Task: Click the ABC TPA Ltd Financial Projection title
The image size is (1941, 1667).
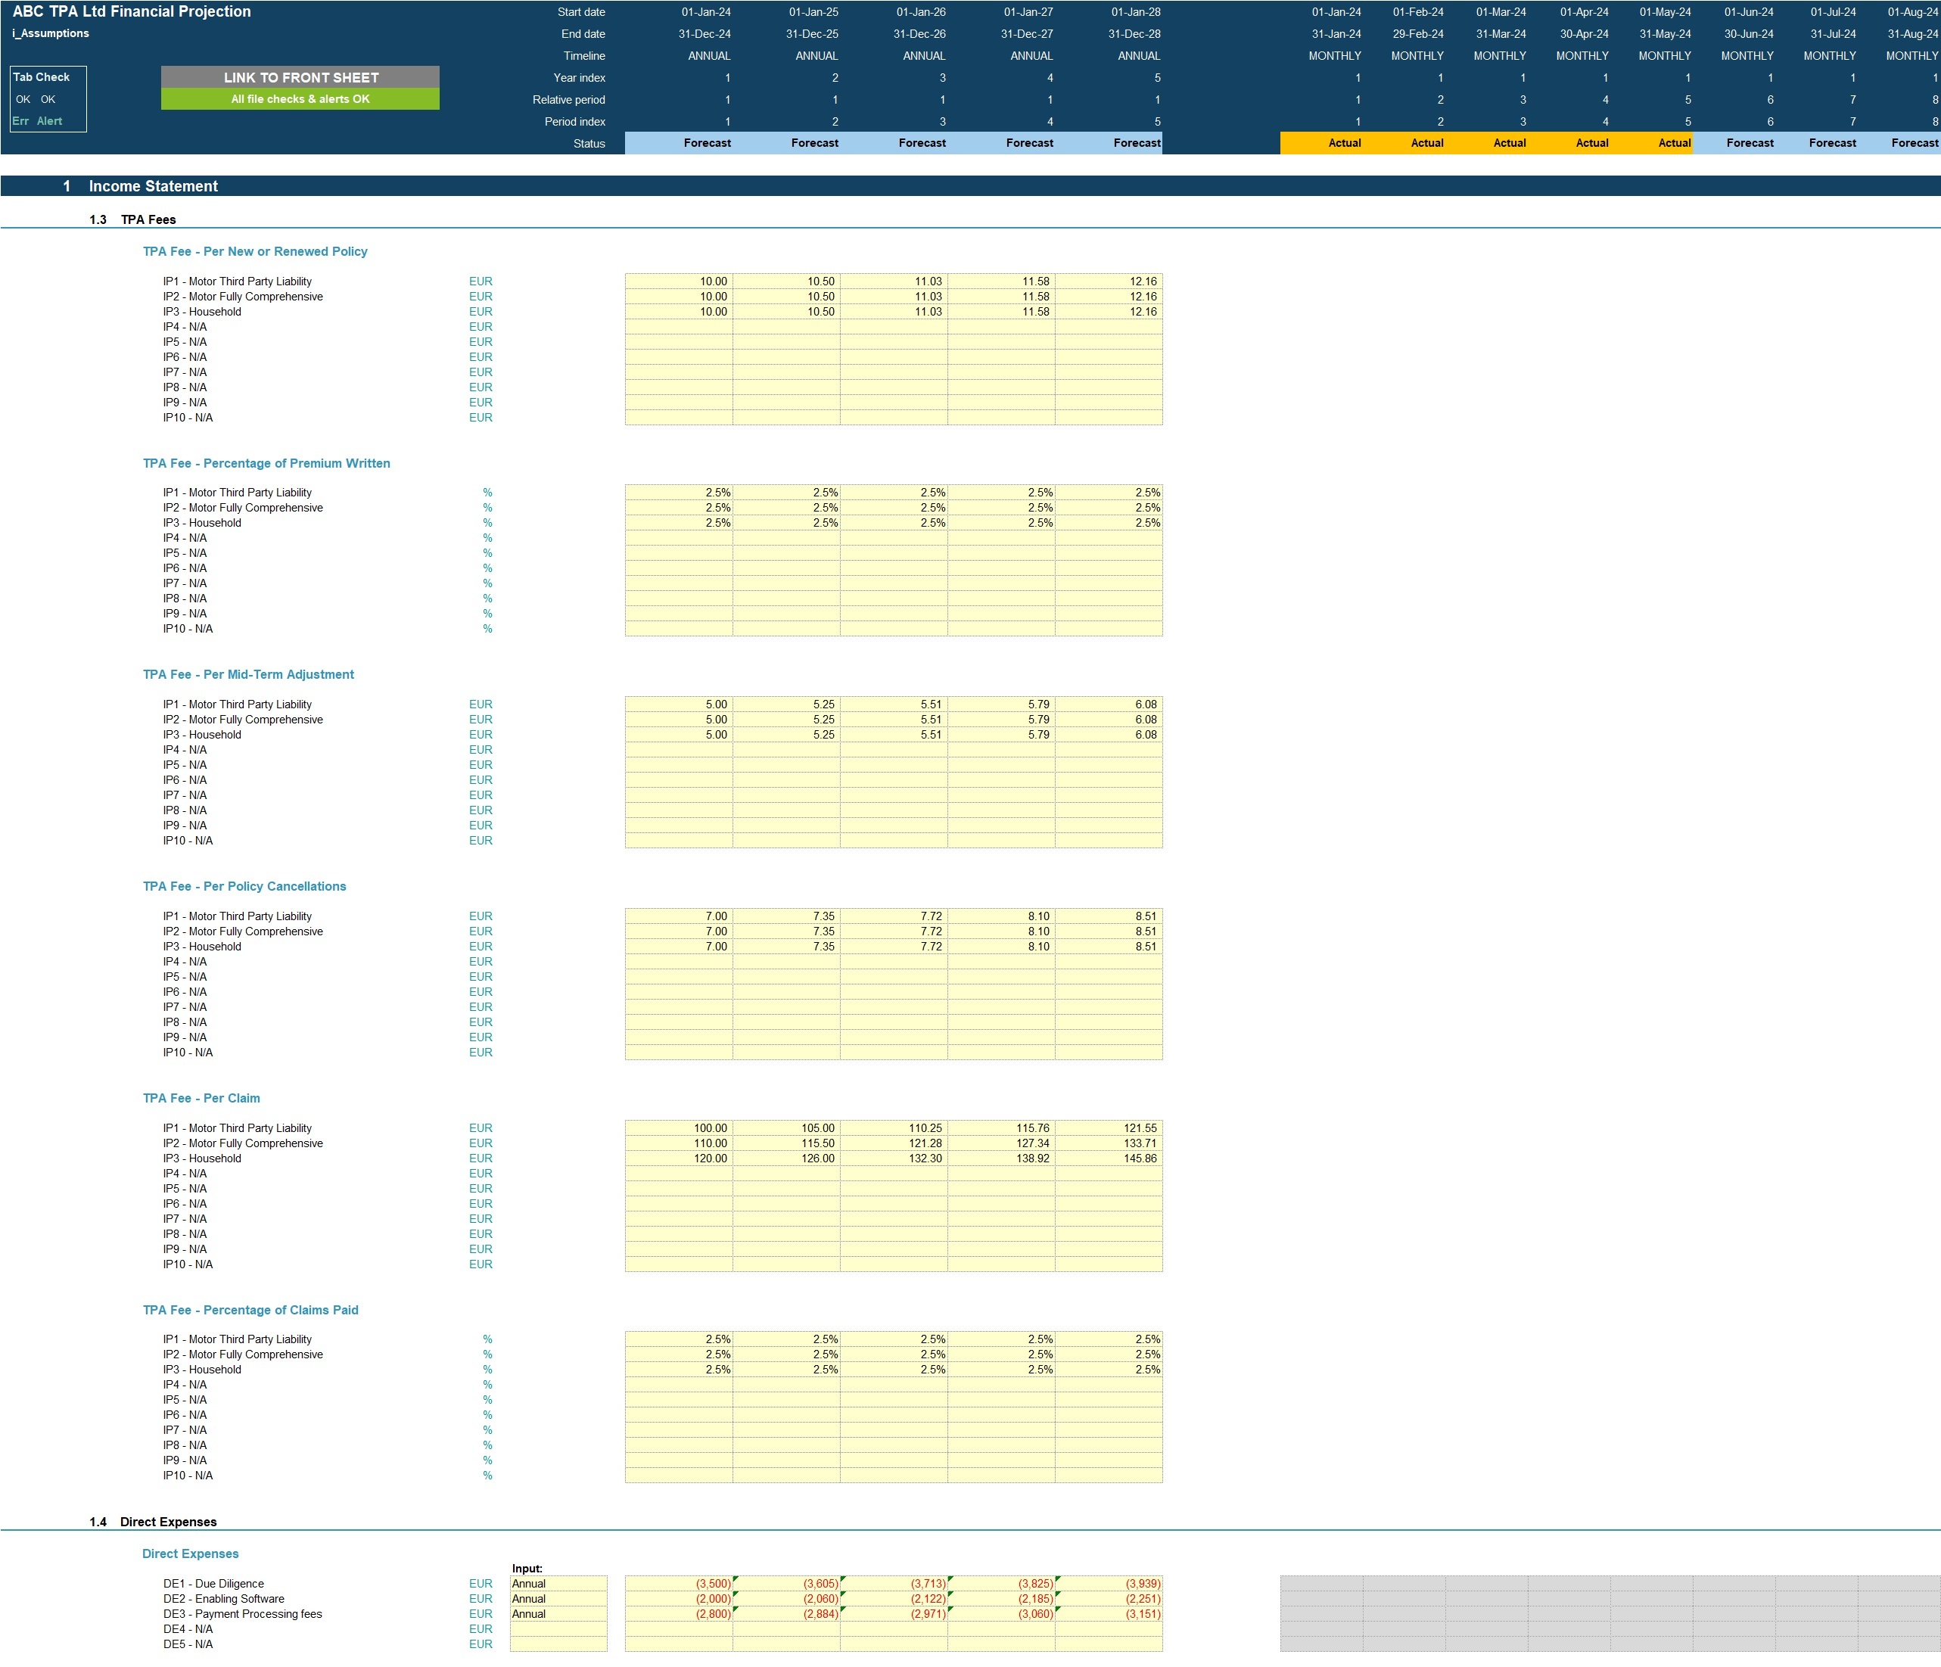Action: coord(131,11)
